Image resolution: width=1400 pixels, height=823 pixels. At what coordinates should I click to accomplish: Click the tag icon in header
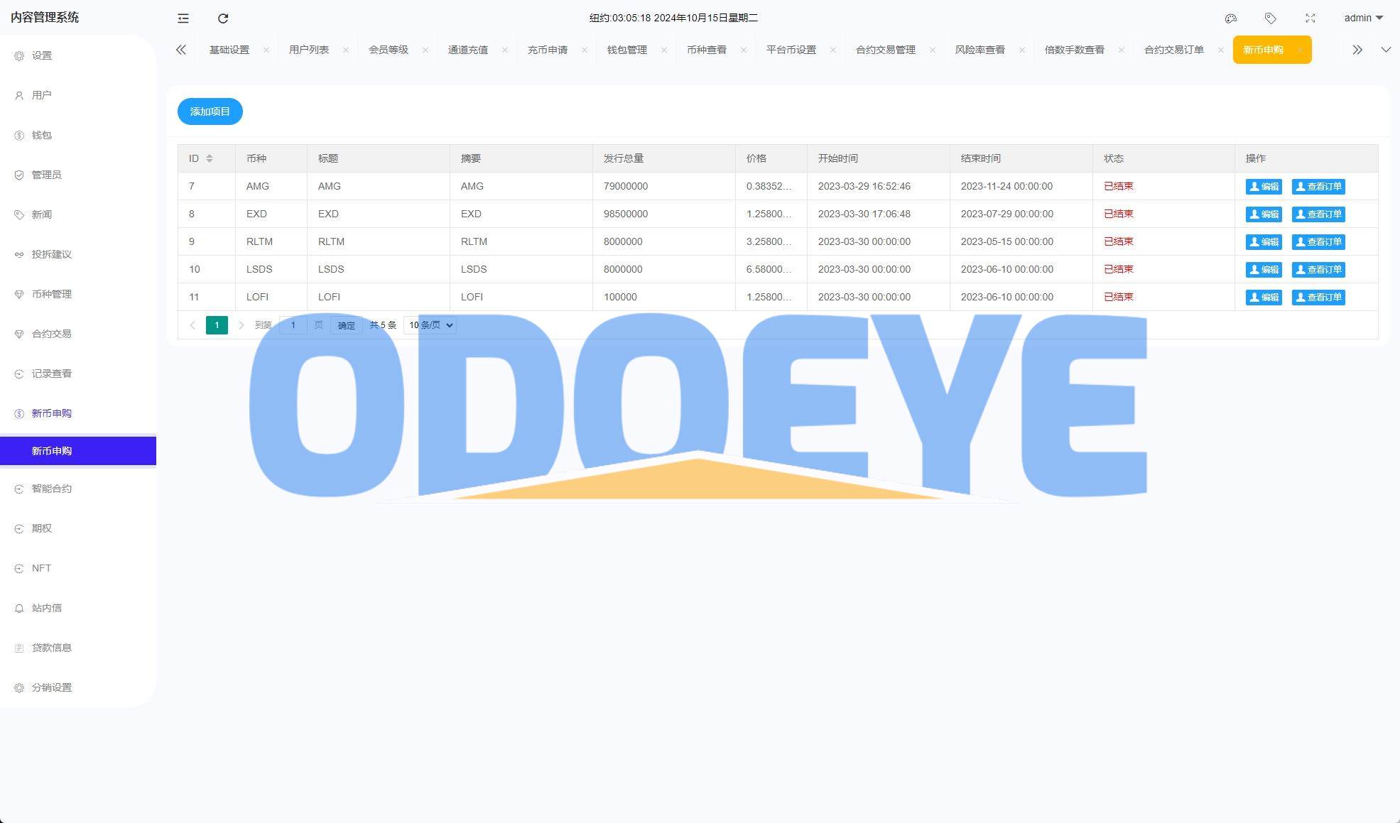(1271, 18)
